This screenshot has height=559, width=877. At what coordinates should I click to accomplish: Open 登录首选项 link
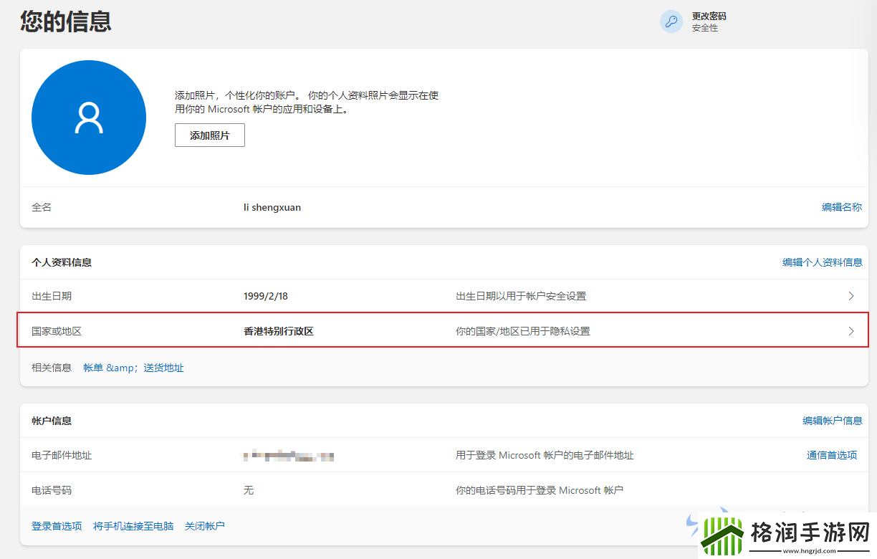pos(57,525)
